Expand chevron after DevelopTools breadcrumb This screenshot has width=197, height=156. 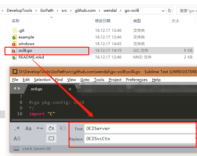click(36, 10)
